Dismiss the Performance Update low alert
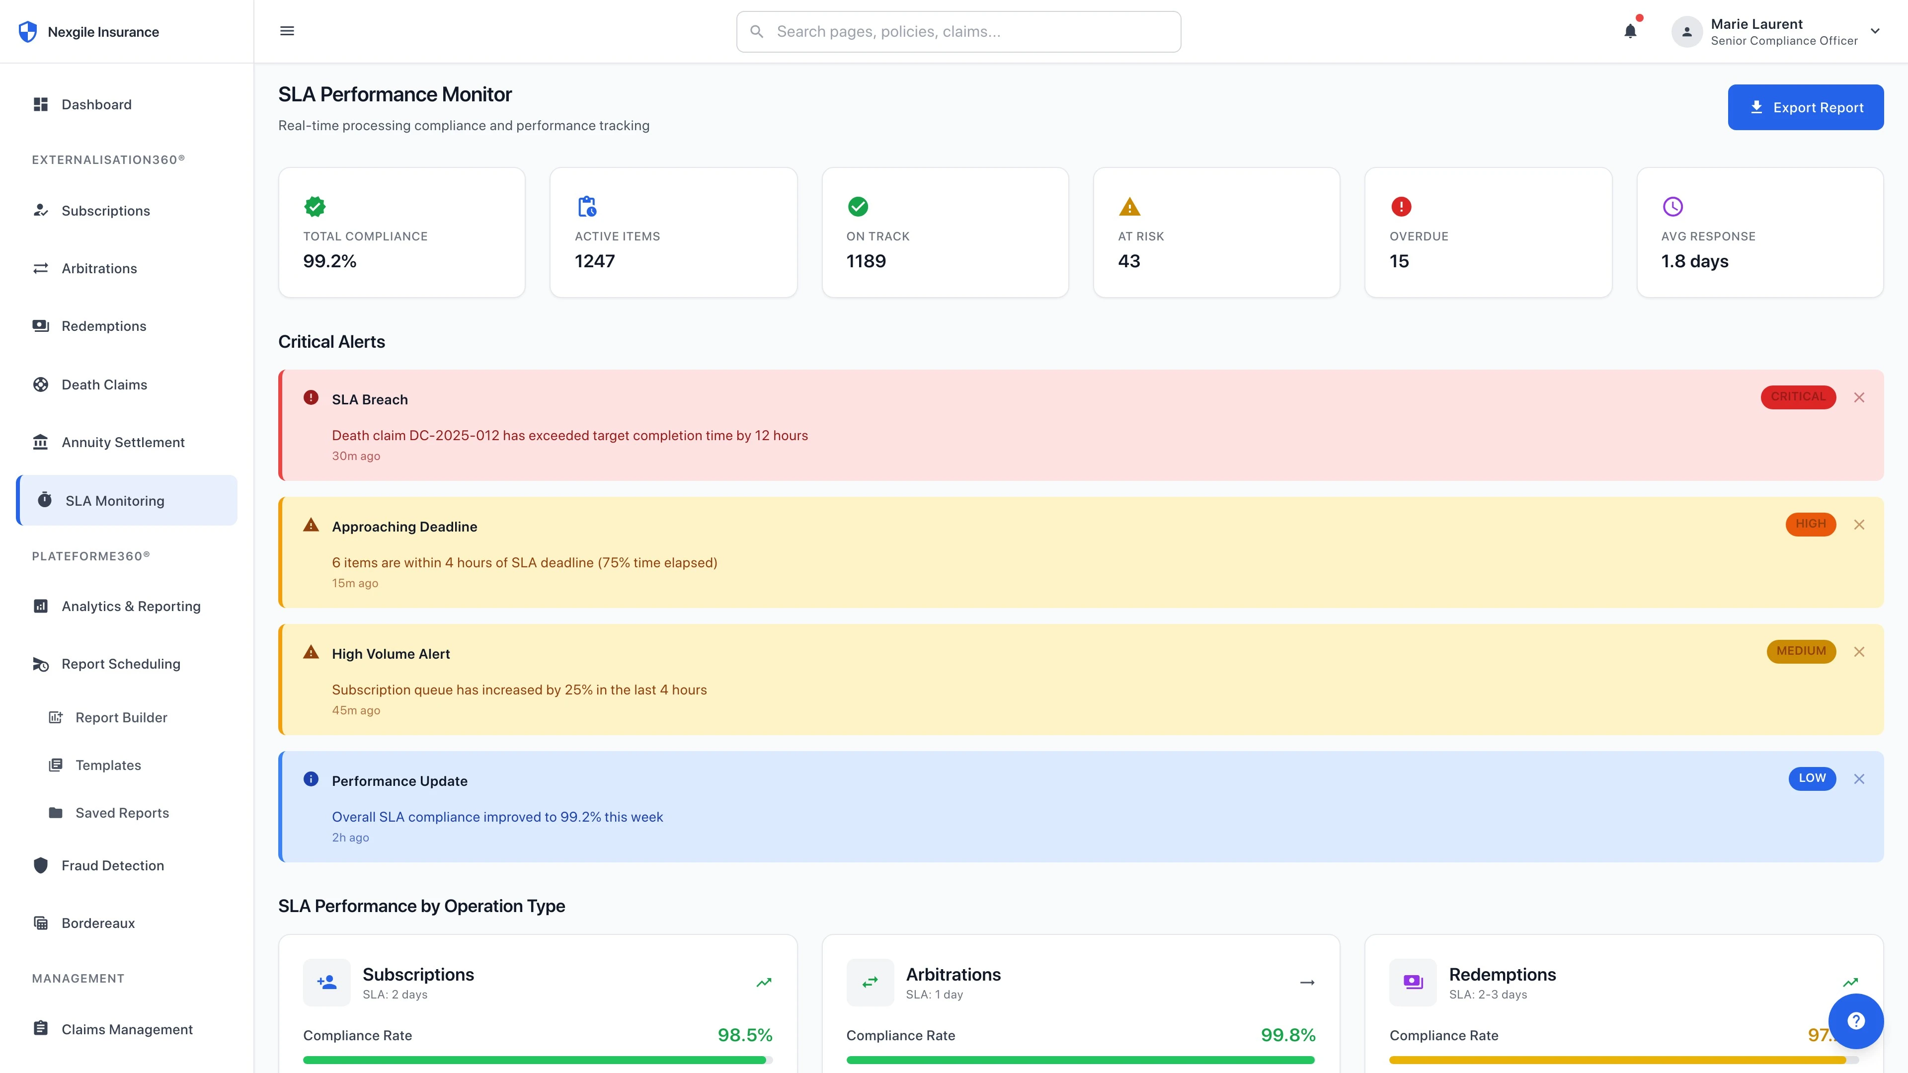The image size is (1908, 1073). coord(1859,779)
